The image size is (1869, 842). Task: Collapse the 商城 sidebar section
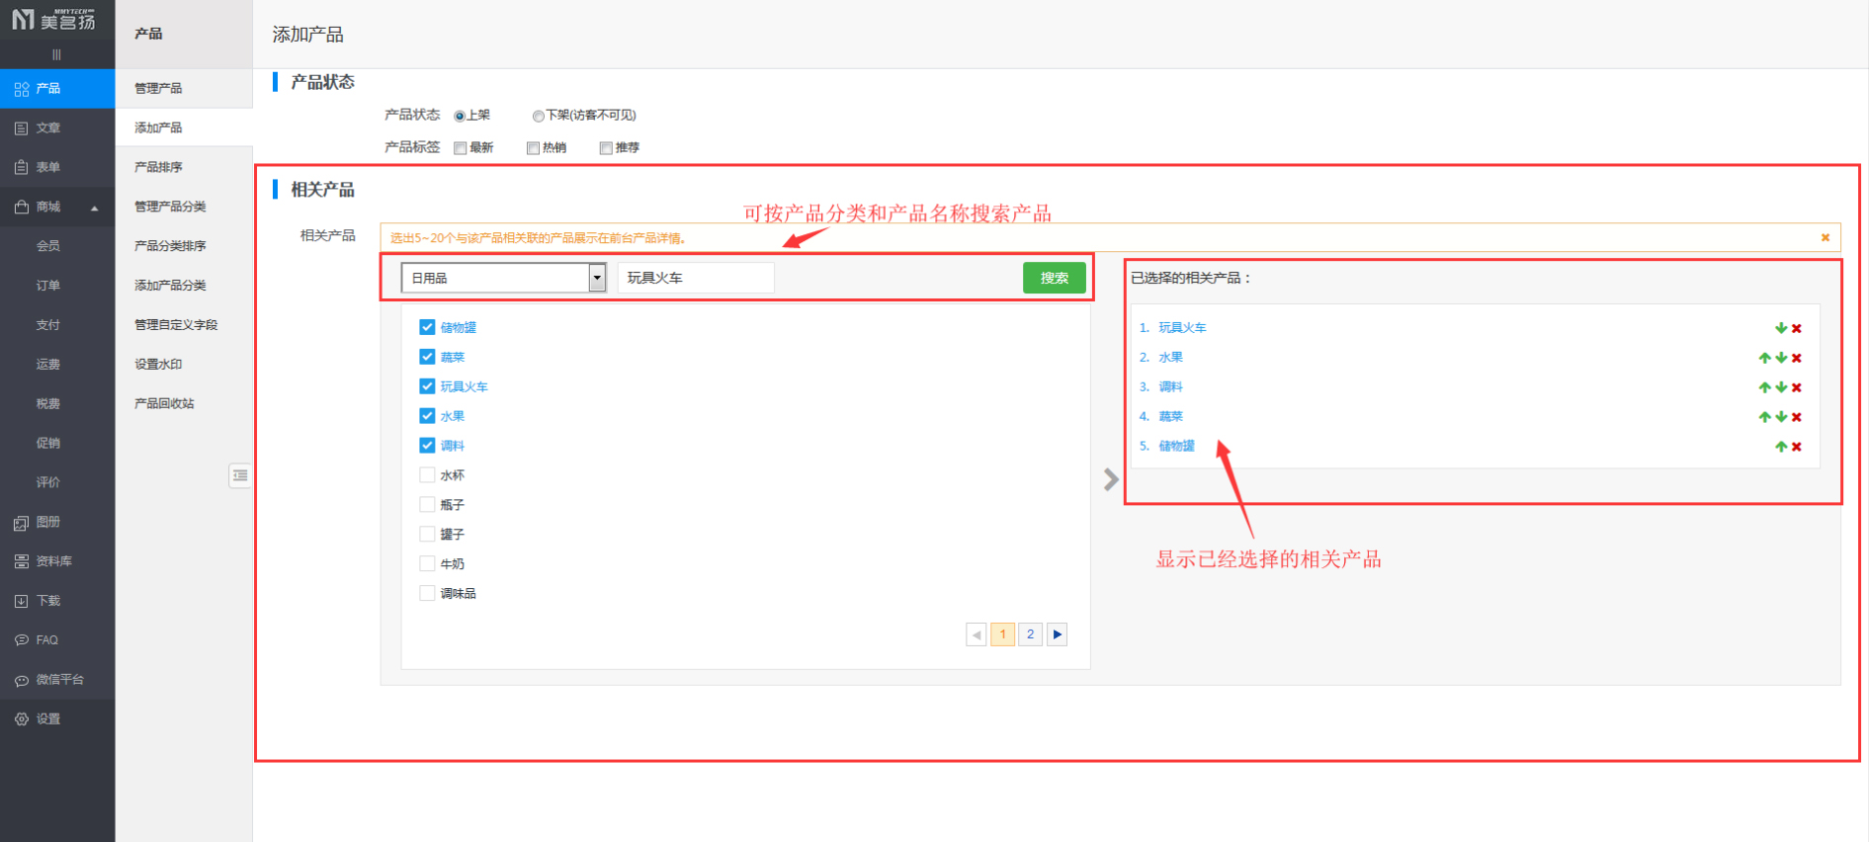click(95, 208)
